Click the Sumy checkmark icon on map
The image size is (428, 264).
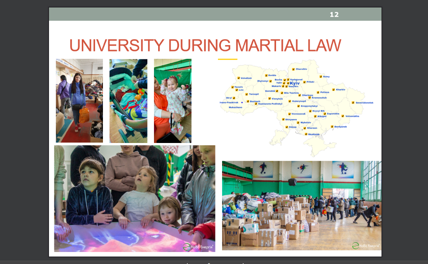click(320, 76)
